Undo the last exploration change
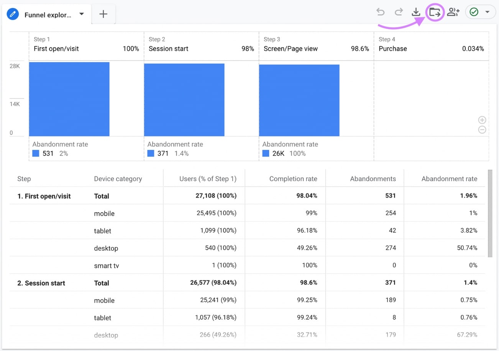 [x=380, y=12]
